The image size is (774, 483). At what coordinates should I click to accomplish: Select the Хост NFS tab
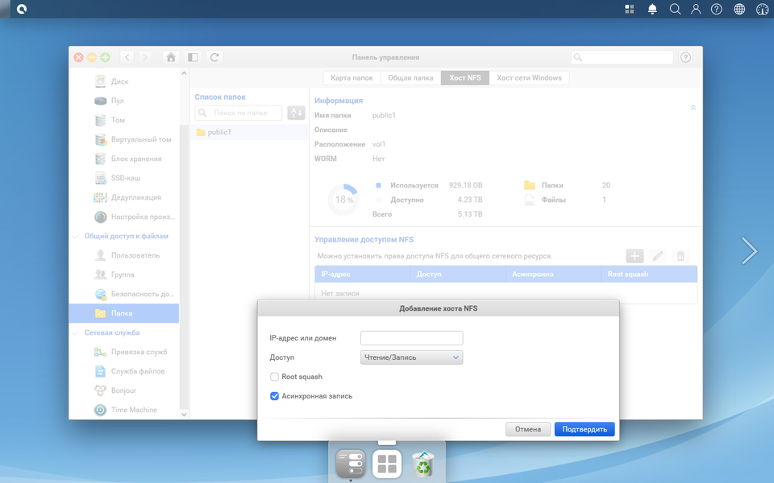click(465, 78)
